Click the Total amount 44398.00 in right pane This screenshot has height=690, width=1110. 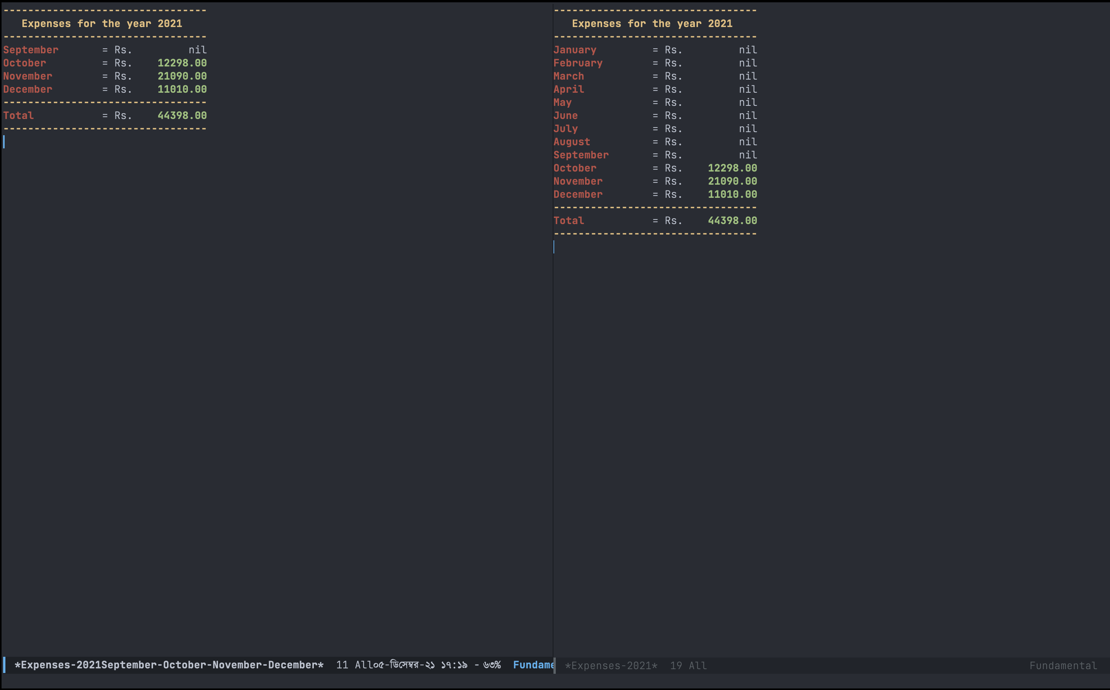tap(732, 221)
